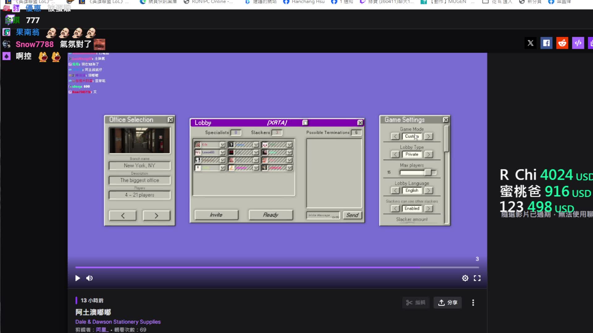Open dropdown for top player in third column
The image size is (593, 333).
289,145
